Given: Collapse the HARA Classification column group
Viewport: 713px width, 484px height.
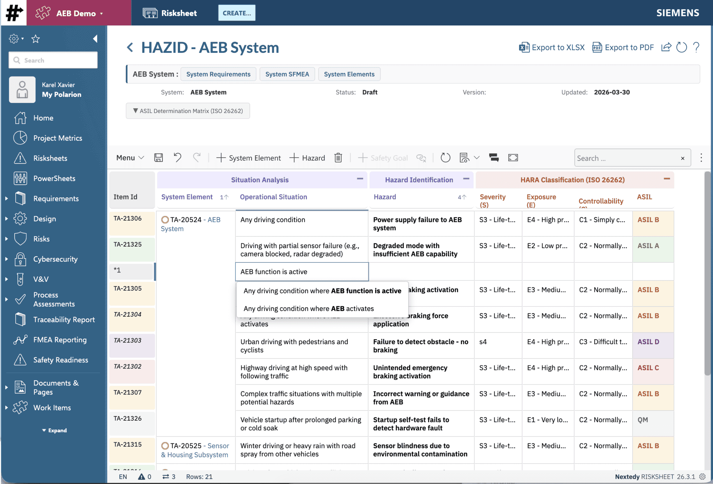Looking at the screenshot, I should [x=667, y=179].
